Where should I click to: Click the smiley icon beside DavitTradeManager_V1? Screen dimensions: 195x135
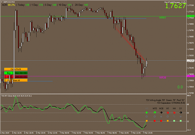185,2
